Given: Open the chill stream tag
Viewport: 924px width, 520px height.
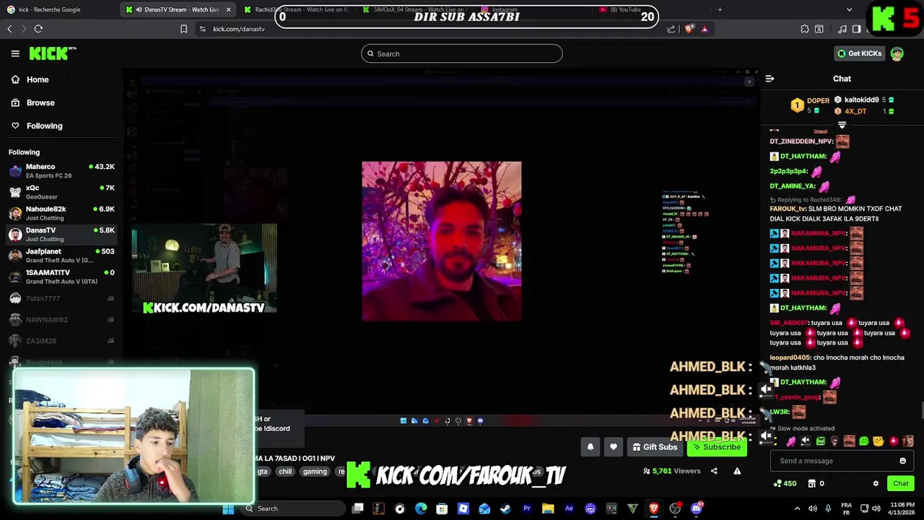Looking at the screenshot, I should coord(286,472).
